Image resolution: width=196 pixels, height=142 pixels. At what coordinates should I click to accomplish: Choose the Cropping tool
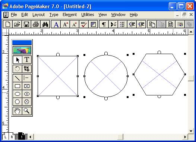(x=27, y=69)
